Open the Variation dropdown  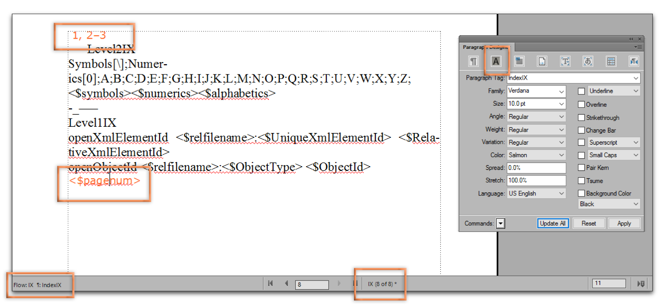click(x=536, y=142)
